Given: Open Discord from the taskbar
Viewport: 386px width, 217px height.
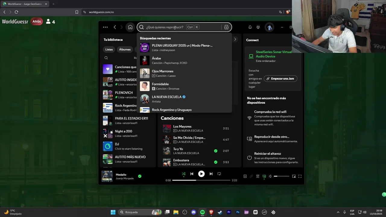Looking at the screenshot, I should (194, 212).
